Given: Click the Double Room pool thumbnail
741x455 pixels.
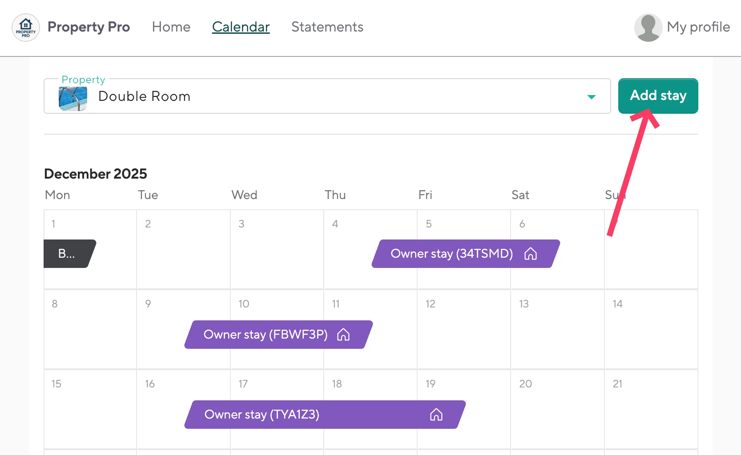Looking at the screenshot, I should tap(73, 98).
